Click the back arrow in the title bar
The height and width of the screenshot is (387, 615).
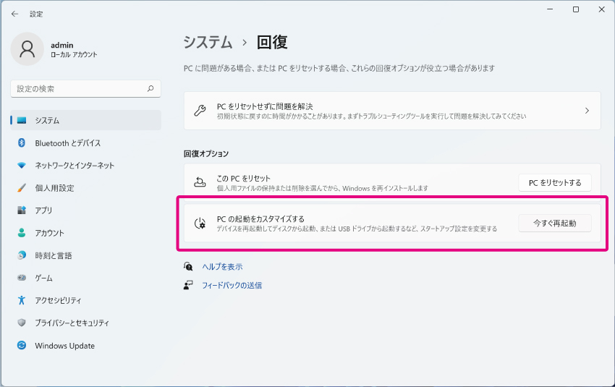[15, 14]
